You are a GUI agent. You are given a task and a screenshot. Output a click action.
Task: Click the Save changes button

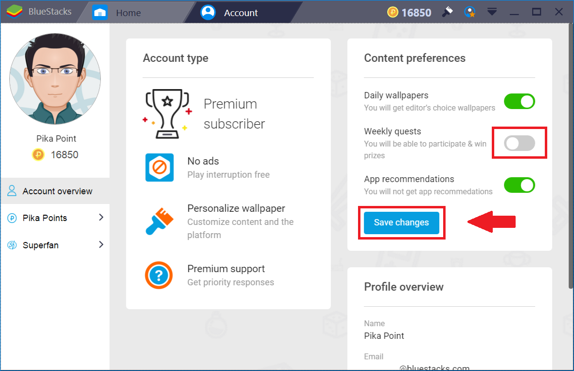tap(401, 223)
